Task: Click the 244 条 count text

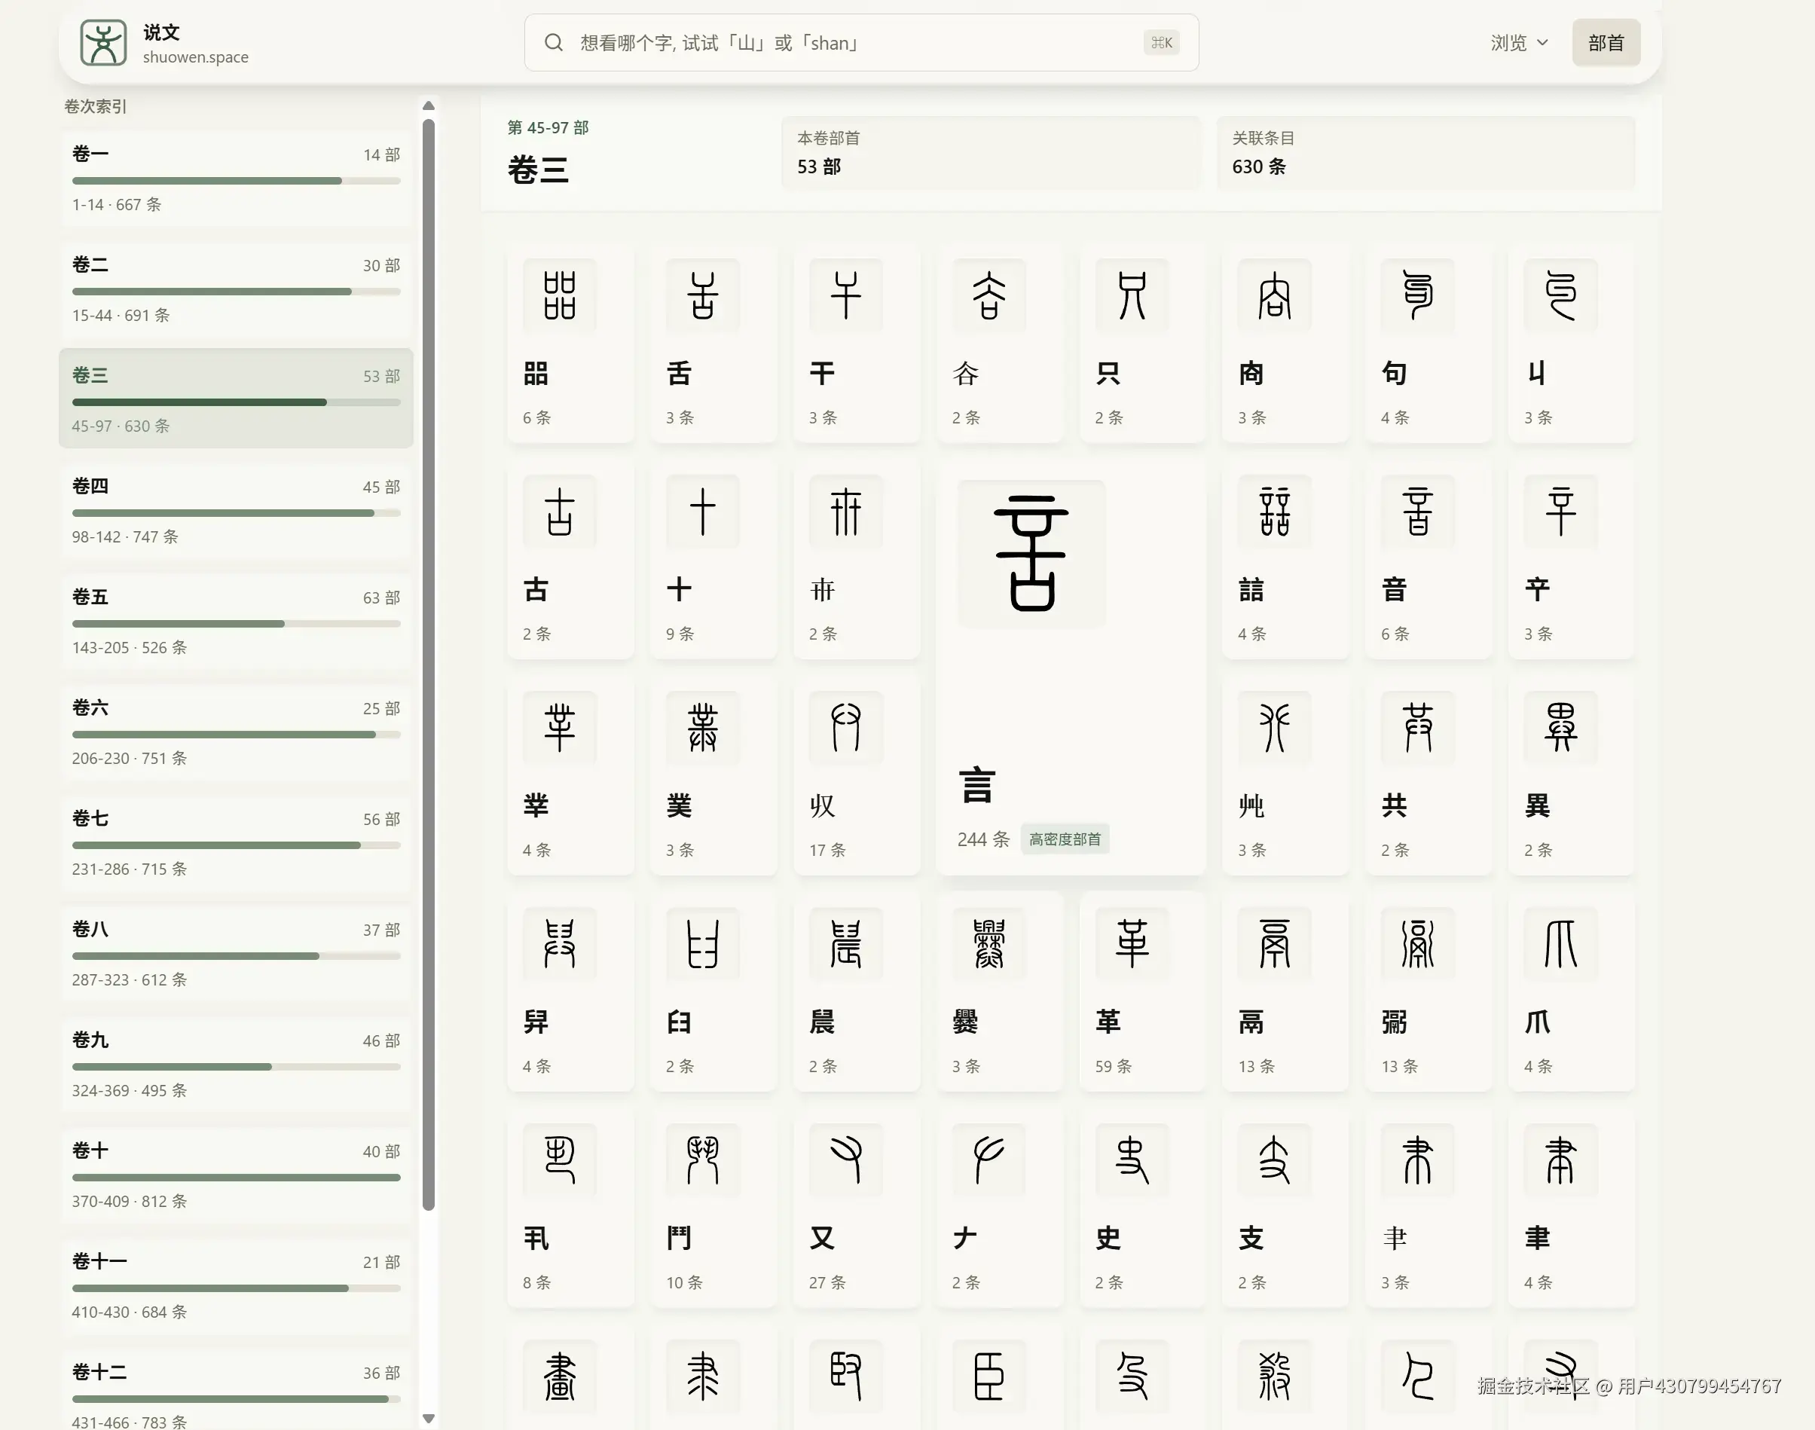Action: pyautogui.click(x=984, y=839)
